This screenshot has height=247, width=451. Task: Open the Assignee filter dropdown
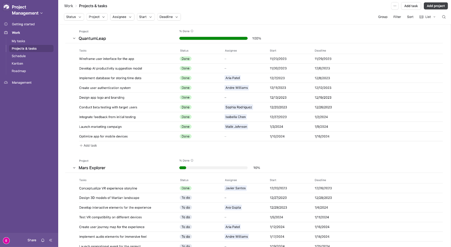[122, 17]
